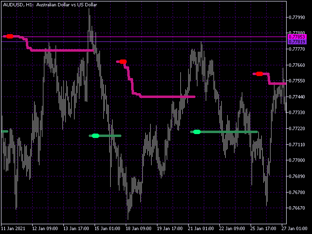Select the purple 0.77819 price label

[297, 41]
